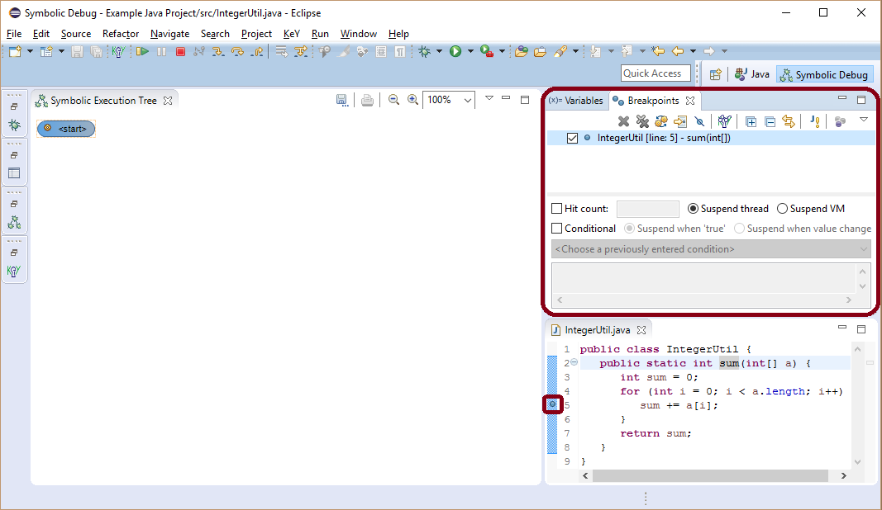Zoom out in the Symbolic Execution Tree
Screen dimensions: 882x510
(x=393, y=100)
